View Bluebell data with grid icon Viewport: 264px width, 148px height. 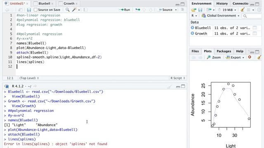pos(255,28)
